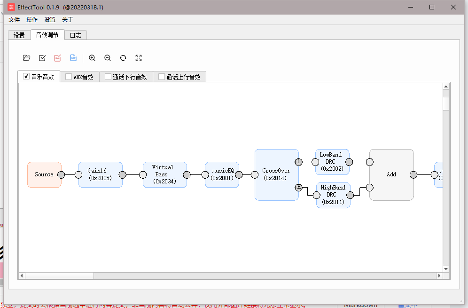
Task: Click the red edit pencil icon
Action: 58,58
